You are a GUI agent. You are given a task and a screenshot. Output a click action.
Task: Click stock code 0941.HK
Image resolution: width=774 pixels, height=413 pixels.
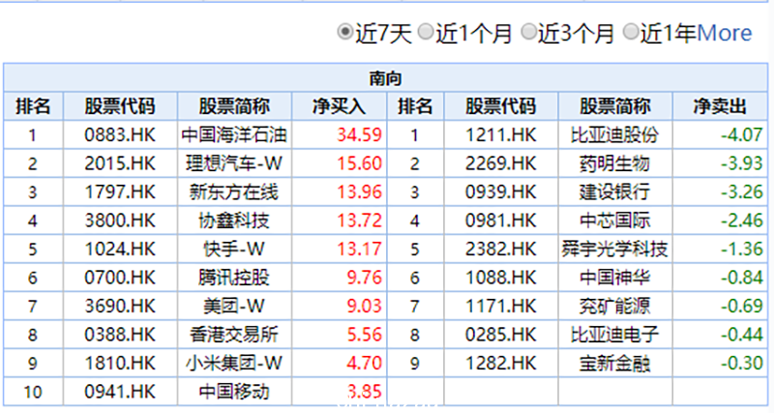point(120,392)
